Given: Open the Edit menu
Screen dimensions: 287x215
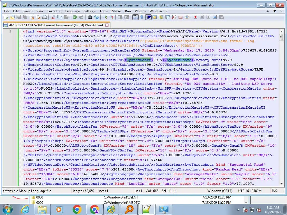Looking at the screenshot, I should tap(16, 11).
